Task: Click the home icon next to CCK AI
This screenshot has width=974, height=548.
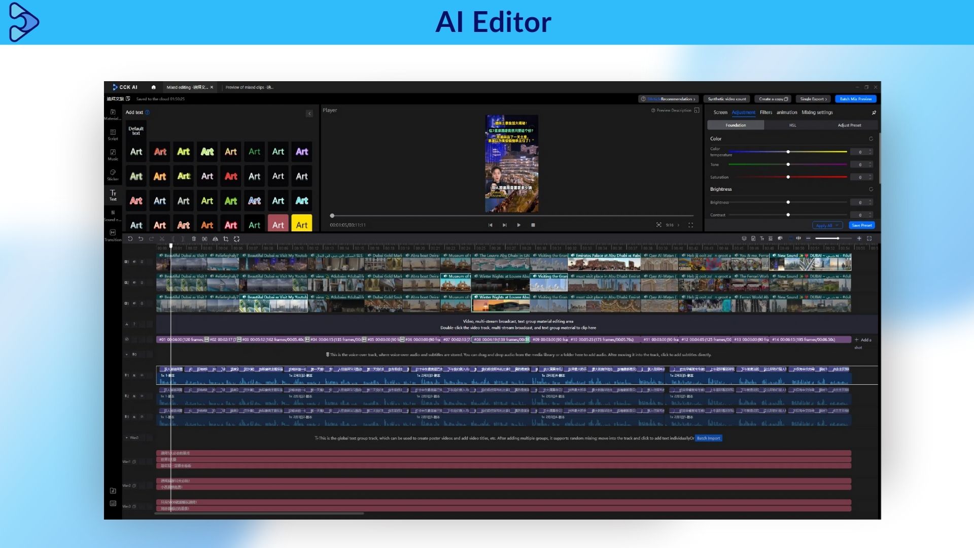Action: (x=154, y=87)
